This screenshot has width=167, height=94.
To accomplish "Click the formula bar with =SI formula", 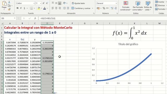I will (x=103, y=18).
